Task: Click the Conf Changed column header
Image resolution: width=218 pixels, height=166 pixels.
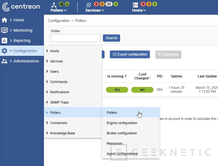Action: [142, 76]
